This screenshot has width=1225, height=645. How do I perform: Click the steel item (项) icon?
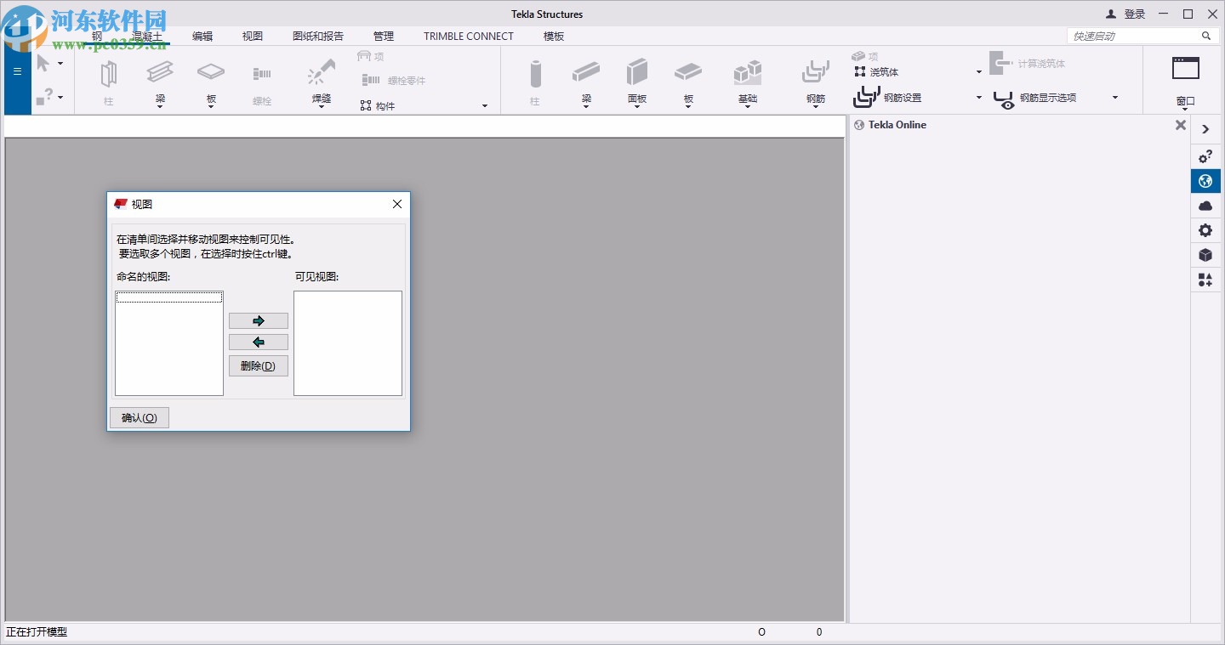click(x=364, y=56)
